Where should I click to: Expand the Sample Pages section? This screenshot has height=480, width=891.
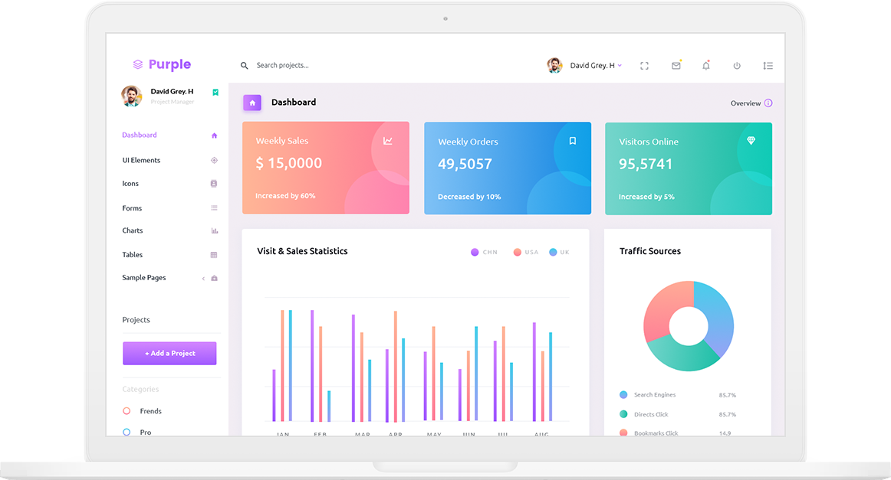[x=144, y=277]
